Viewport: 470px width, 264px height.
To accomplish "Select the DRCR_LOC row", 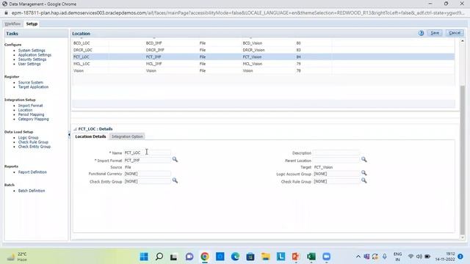I will [x=264, y=50].
